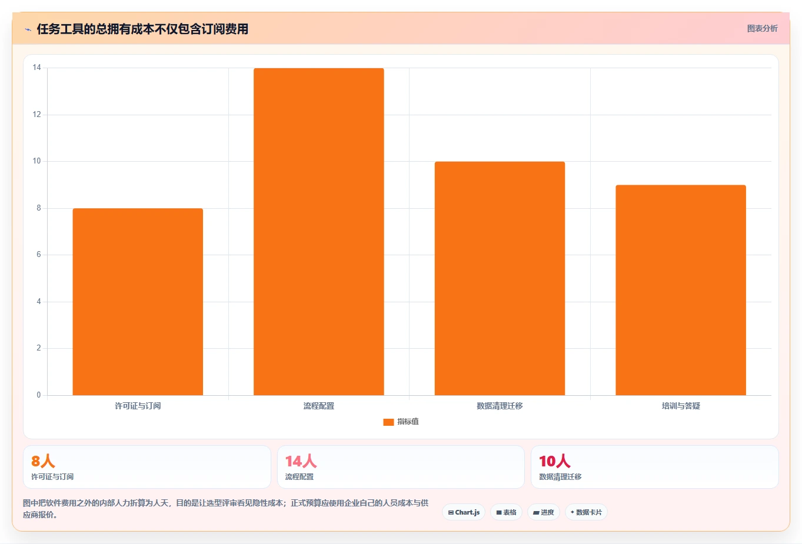Click the y-axis value 12
The image size is (802, 544).
coord(37,114)
